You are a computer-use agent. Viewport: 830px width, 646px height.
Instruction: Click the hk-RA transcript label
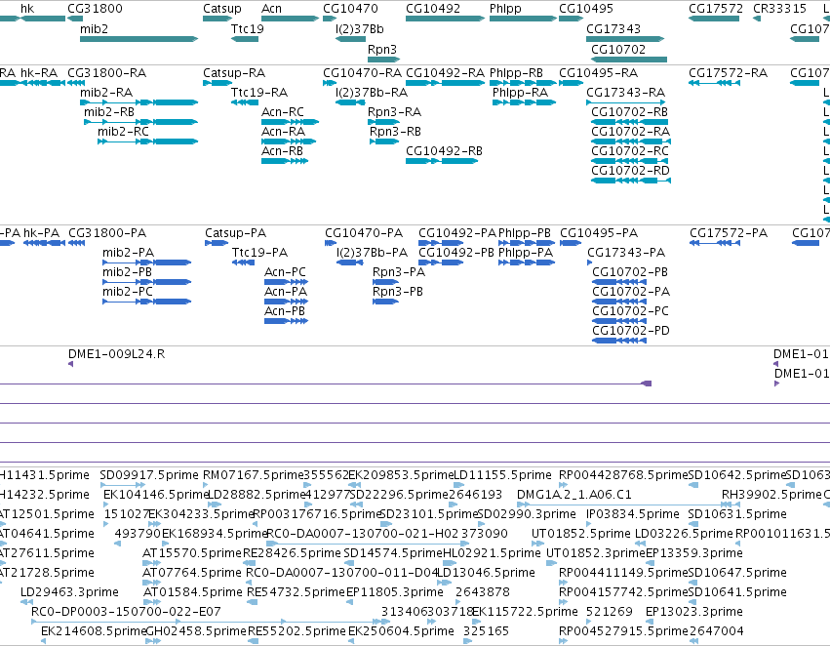[x=39, y=73]
